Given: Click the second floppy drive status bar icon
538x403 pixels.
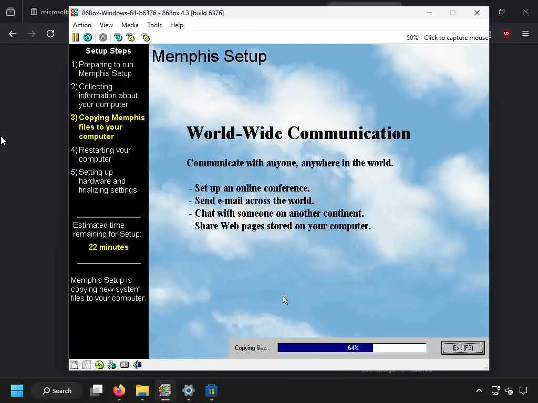Looking at the screenshot, I should [87, 365].
